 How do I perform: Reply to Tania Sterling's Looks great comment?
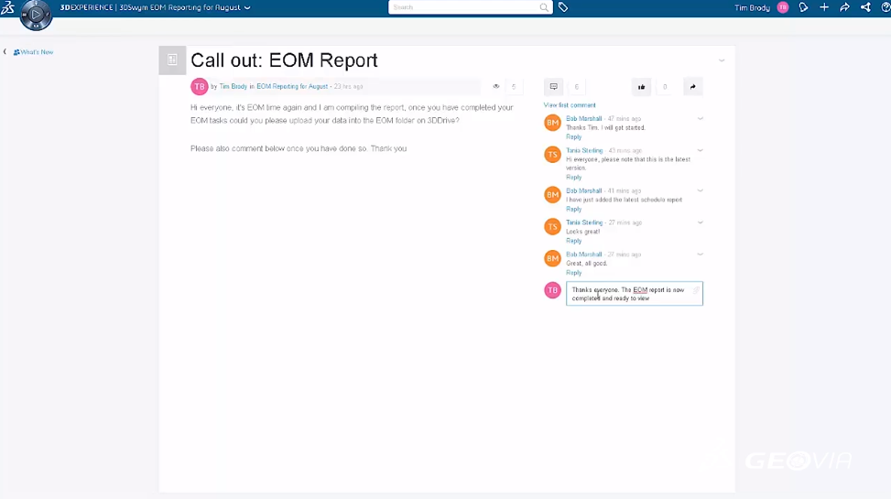(573, 241)
